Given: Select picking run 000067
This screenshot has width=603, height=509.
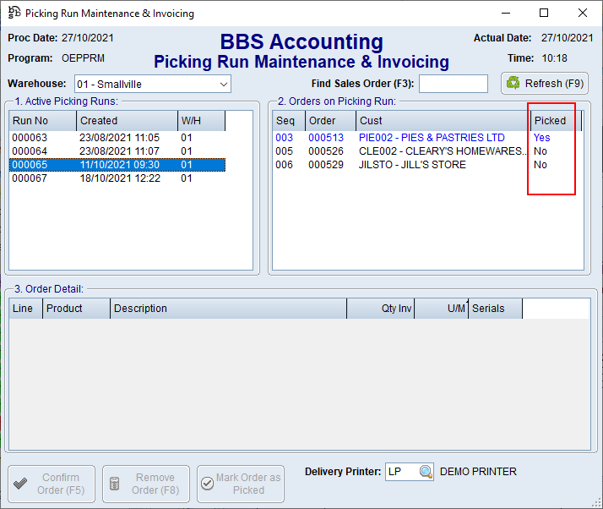Looking at the screenshot, I should point(30,178).
